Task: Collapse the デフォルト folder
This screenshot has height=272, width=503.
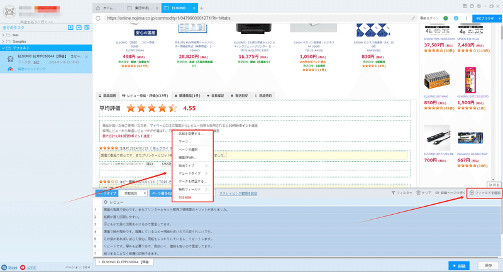Action: coord(3,48)
